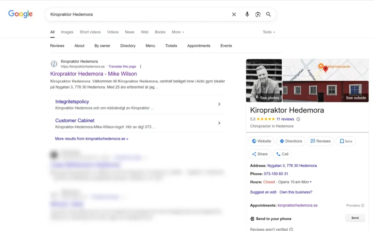374x231 pixels.
Task: Click the info icon next to 11 reviews
Action: click(x=298, y=119)
